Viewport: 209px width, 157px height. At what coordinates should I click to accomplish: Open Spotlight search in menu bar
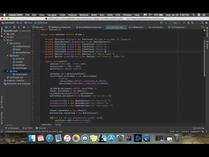(193, 15)
